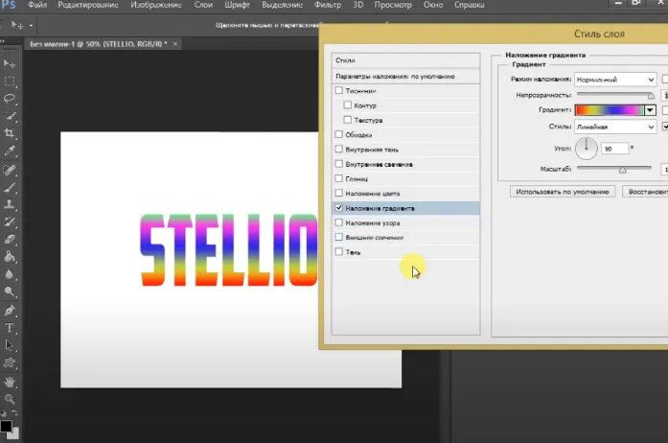Select the custom Shape tool

coord(10,362)
